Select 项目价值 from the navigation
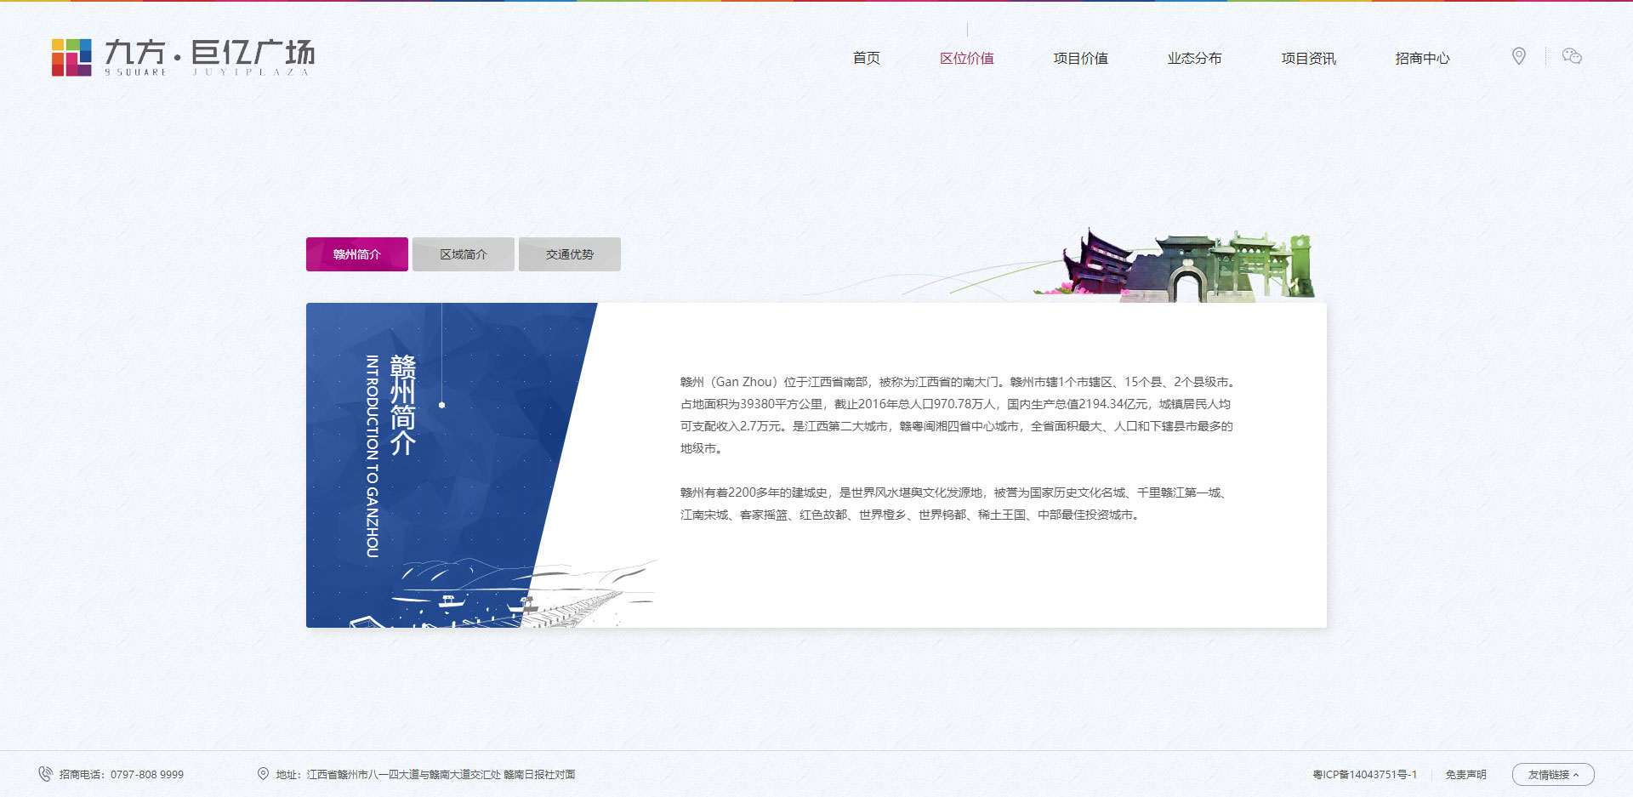 pos(1080,58)
